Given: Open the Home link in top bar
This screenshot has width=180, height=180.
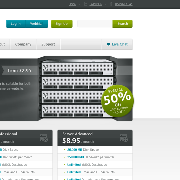Looking at the screenshot, I should [x=72, y=4].
